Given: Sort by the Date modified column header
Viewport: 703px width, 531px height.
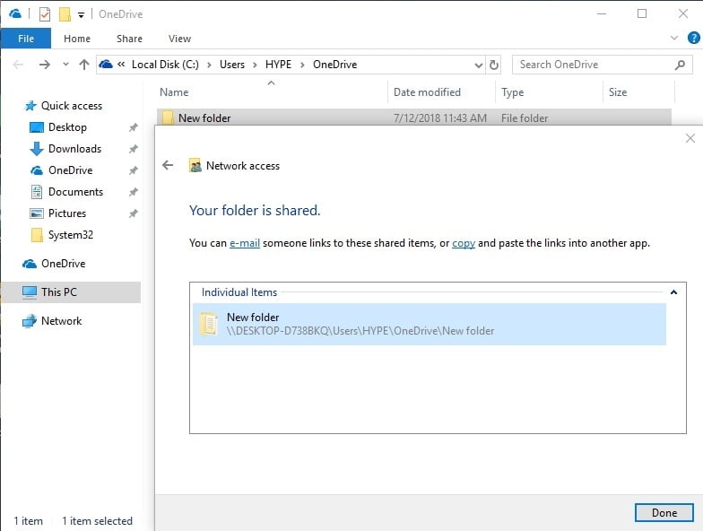Looking at the screenshot, I should [x=427, y=92].
